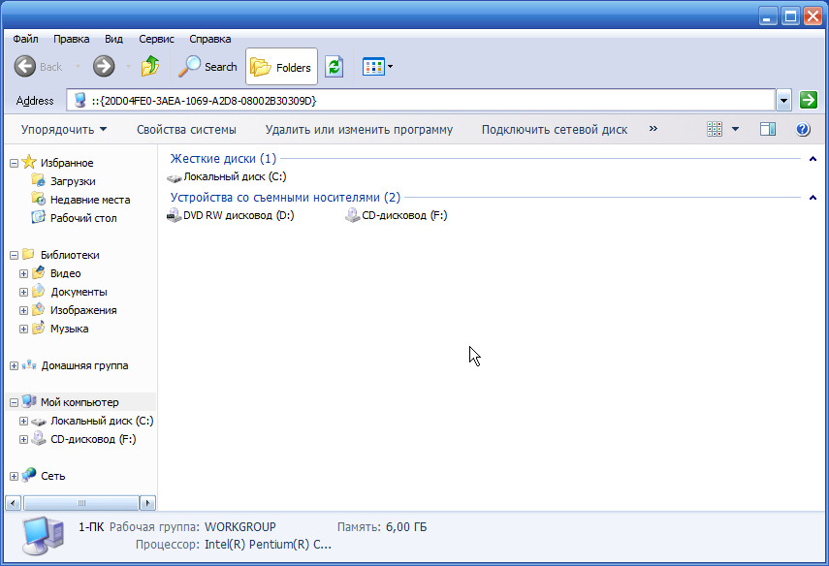Image resolution: width=829 pixels, height=566 pixels.
Task: Click the address path input field
Action: [421, 100]
